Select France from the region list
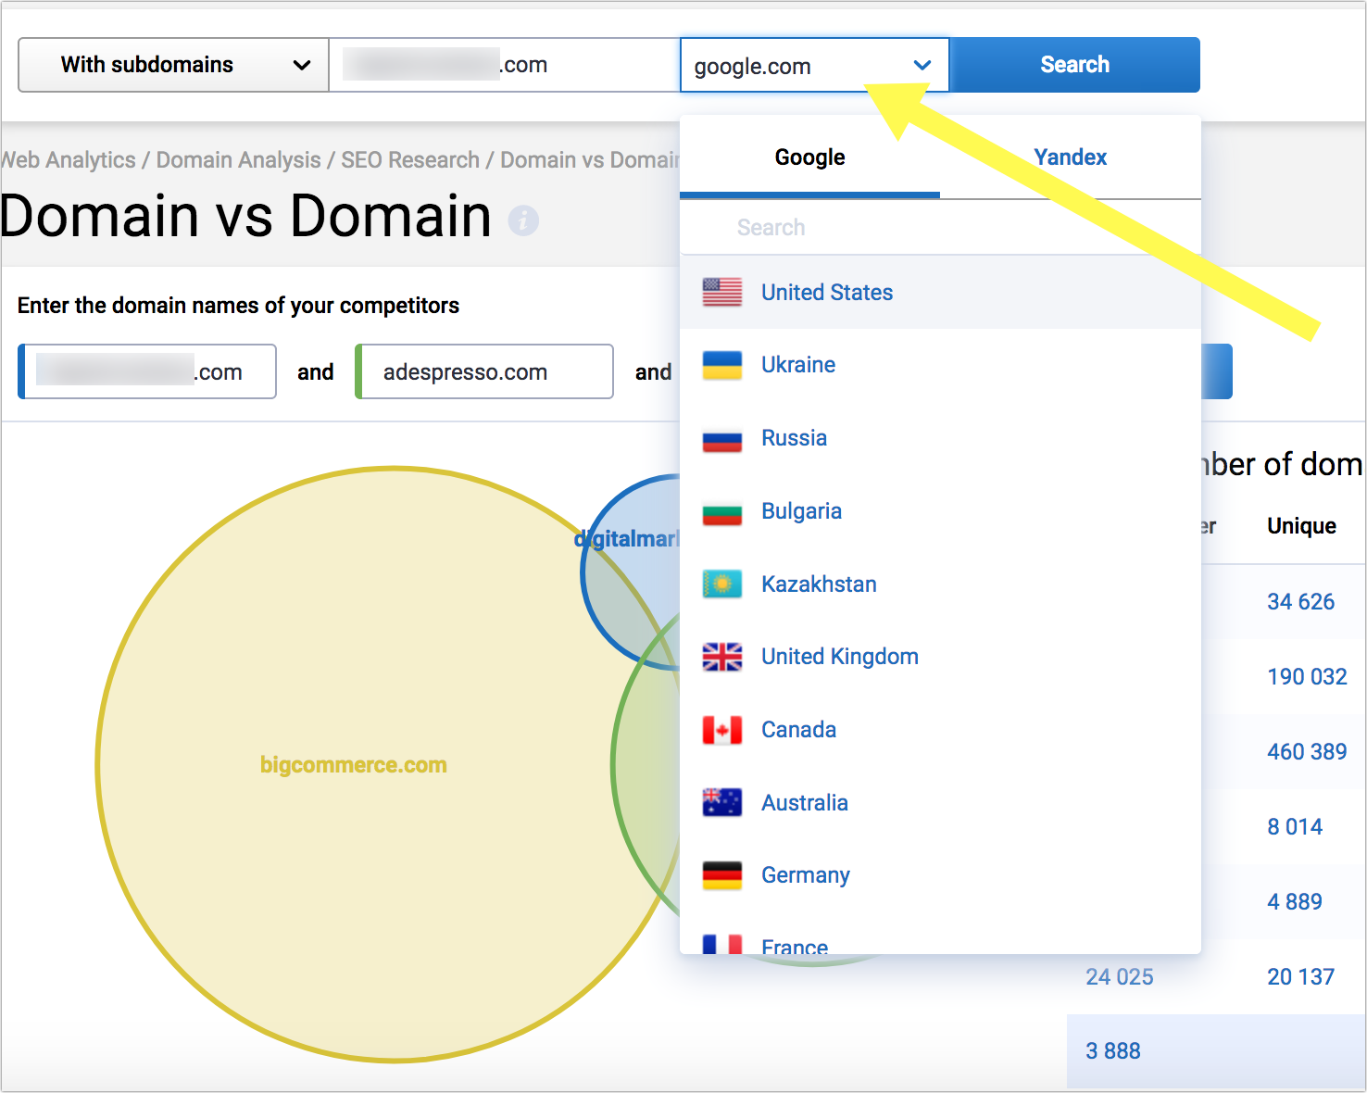 [x=794, y=945]
